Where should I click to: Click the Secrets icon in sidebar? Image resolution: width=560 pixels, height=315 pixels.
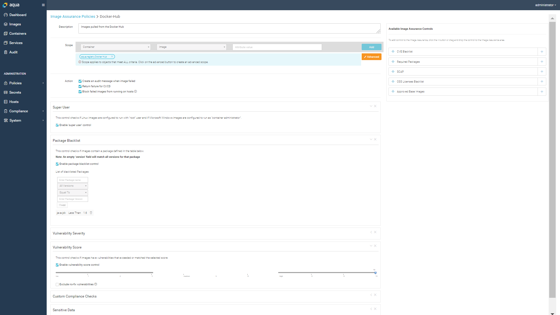[x=6, y=92]
